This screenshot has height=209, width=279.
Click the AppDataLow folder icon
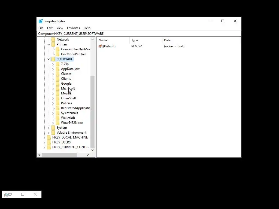tap(58, 69)
